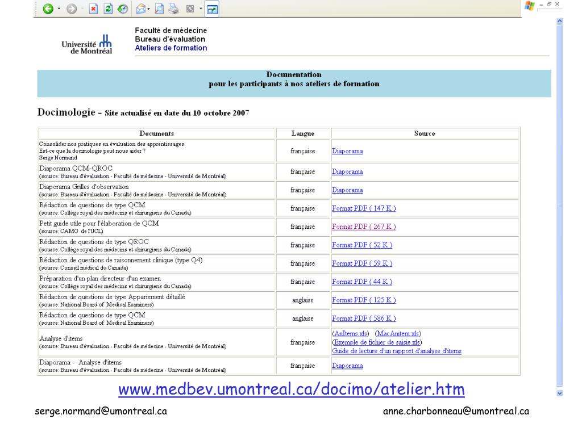Click 'Petit guide utile pour l'élaboration de QCM'
The width and height of the screenshot is (582, 436).
[99, 224]
